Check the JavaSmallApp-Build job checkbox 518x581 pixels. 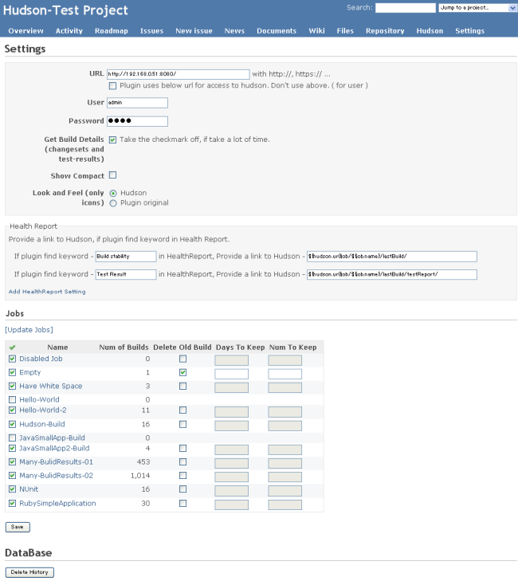coord(12,438)
